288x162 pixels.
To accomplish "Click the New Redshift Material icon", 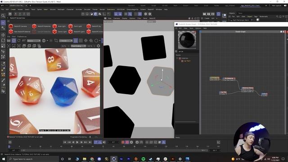I will pos(11,31).
